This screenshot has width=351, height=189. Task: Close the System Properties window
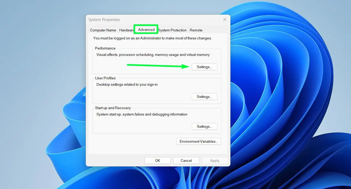tap(225, 19)
